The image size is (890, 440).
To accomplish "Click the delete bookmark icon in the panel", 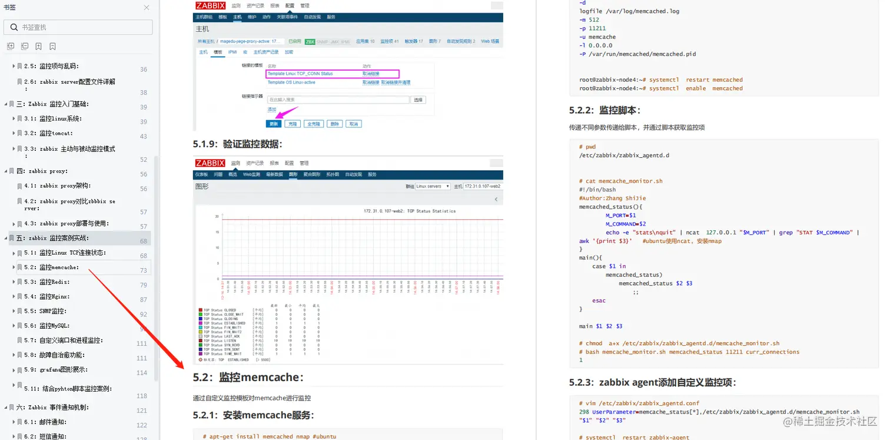I will [x=52, y=46].
